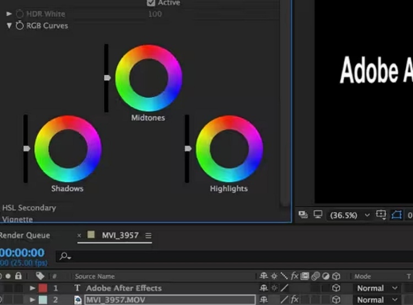413x305 pixels.
Task: Toggle the fx switch on MVI_3957.MOV layer
Action: click(x=295, y=300)
